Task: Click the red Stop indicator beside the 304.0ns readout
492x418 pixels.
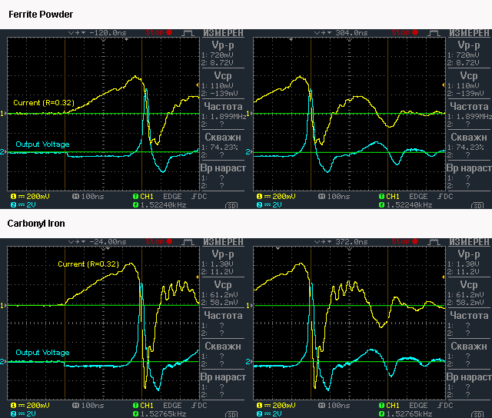Action: coord(405,33)
